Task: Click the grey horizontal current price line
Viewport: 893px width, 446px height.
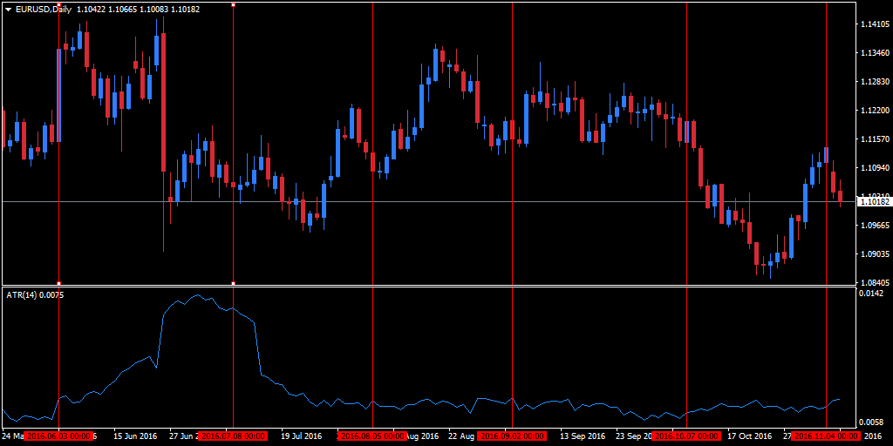Action: [x=428, y=201]
